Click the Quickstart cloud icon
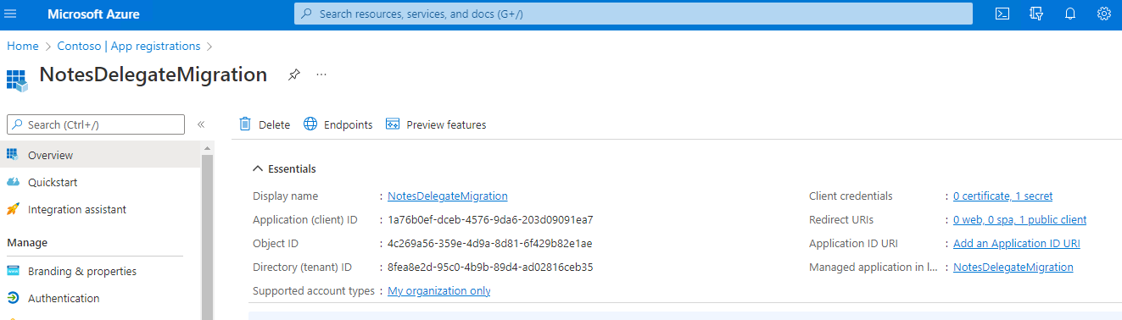This screenshot has width=1122, height=320. 13,182
